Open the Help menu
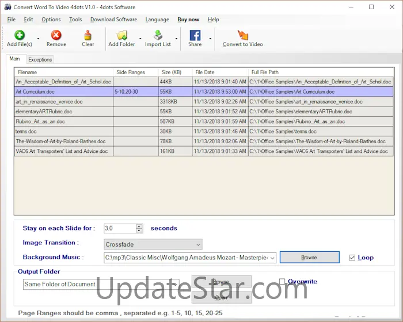 (x=214, y=20)
